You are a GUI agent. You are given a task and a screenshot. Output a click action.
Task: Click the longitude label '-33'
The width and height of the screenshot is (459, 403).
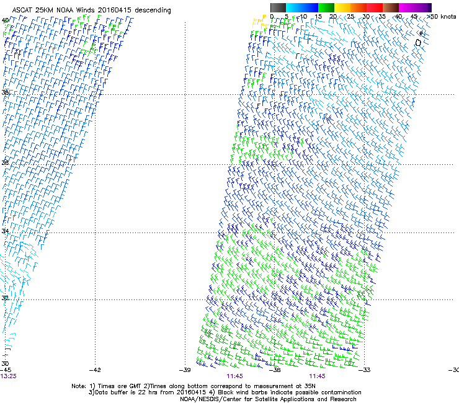pyautogui.click(x=365, y=370)
